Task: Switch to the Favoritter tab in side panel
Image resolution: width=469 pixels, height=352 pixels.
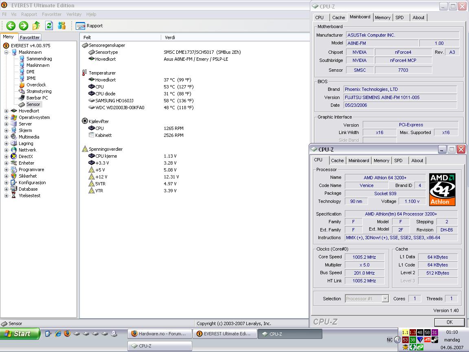Action: click(x=30, y=37)
